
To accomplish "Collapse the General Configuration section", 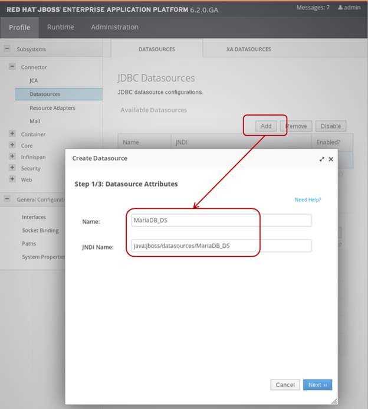I will [7, 199].
